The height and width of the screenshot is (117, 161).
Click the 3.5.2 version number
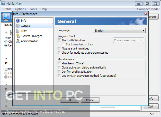click(x=151, y=114)
